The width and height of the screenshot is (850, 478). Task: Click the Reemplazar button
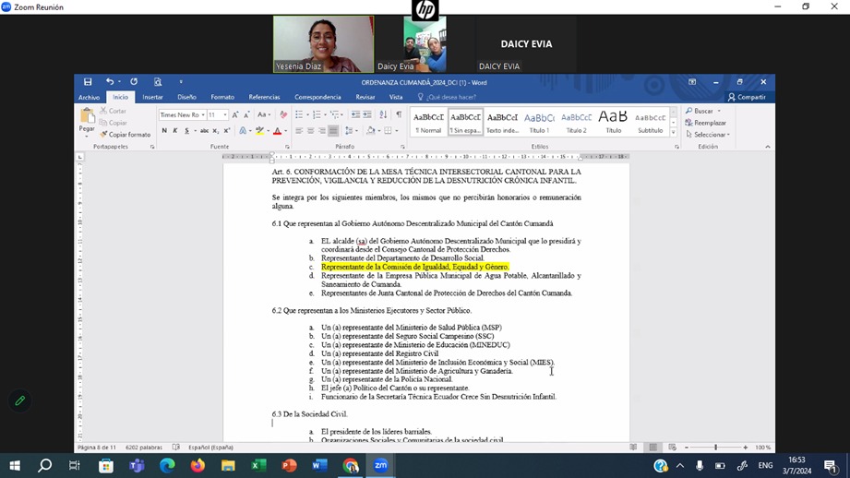point(706,123)
